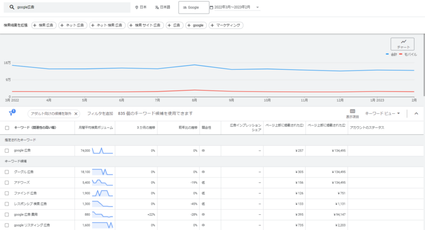Viewport: 425px width, 230px height.
Task: Sort by 前年比の推移 column
Action: (188, 127)
